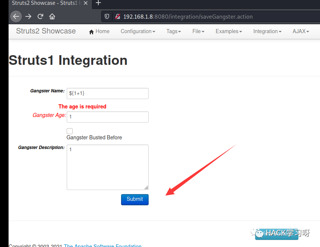Expand the Configuration dropdown menu

(x=138, y=31)
